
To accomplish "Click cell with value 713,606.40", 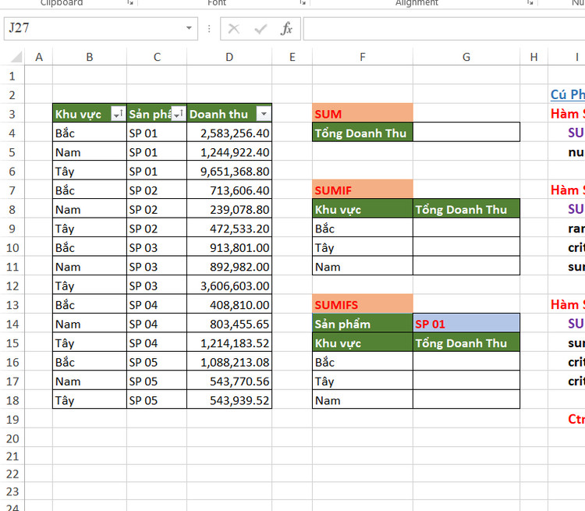I will 229,190.
